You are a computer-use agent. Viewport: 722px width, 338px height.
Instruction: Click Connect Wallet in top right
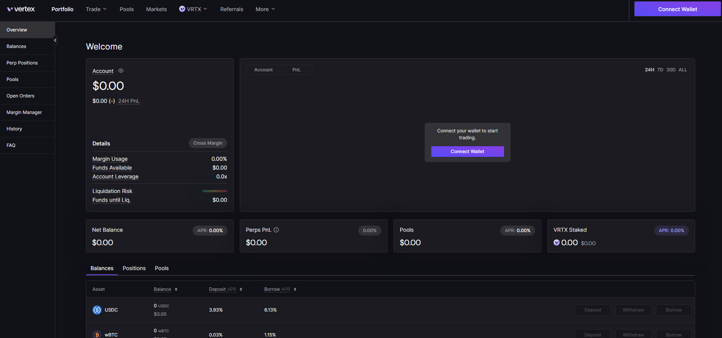(x=677, y=9)
